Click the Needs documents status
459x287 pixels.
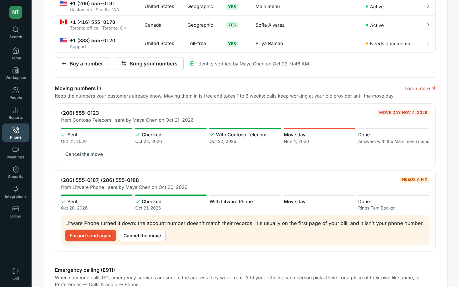point(388,44)
